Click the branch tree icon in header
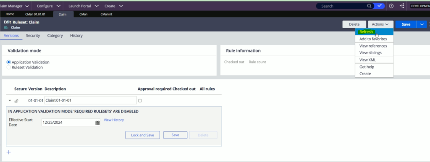 coord(402,6)
